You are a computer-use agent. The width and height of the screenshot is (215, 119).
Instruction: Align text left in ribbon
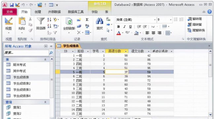[148, 33]
